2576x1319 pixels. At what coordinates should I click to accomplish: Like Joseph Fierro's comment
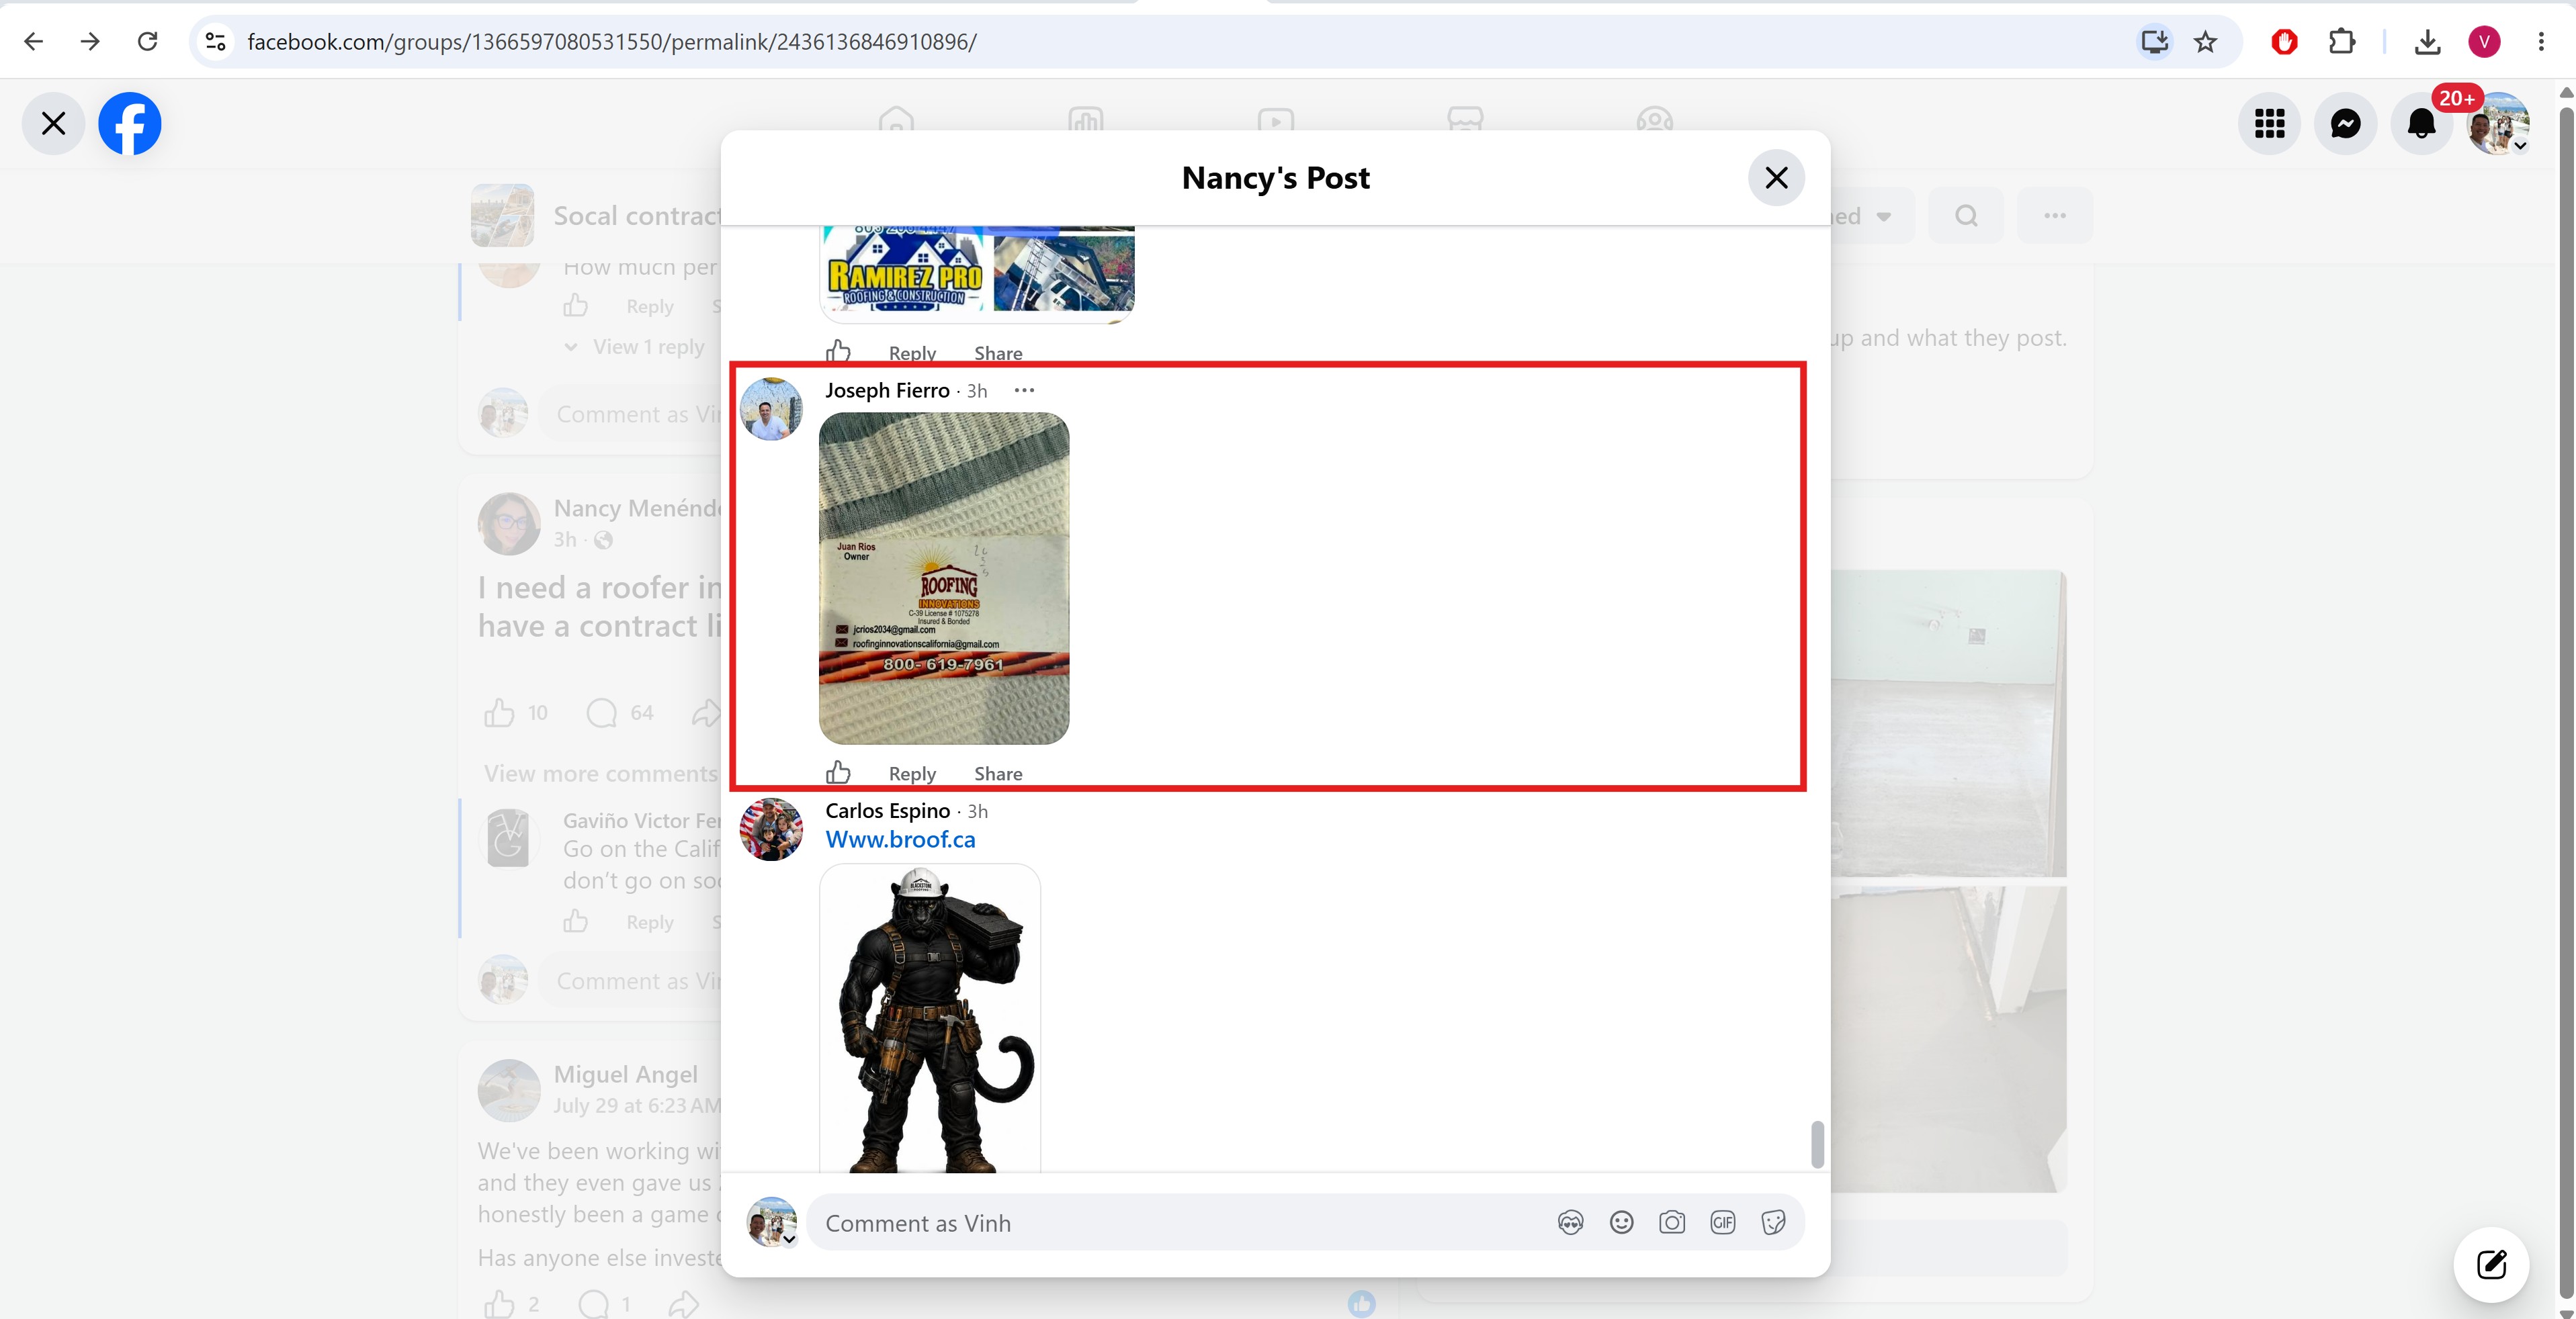[x=838, y=772]
